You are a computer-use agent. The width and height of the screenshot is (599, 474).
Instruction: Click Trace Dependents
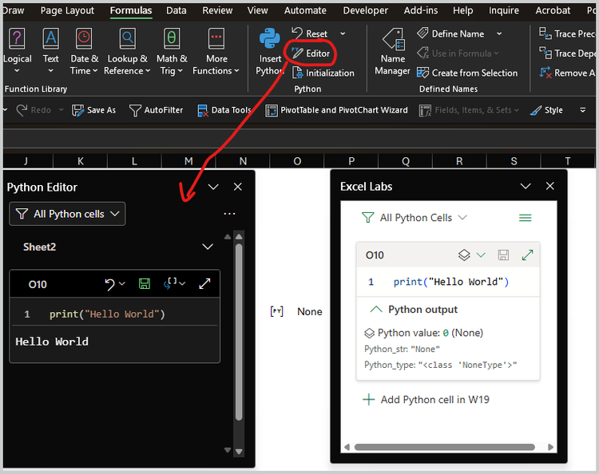tap(567, 53)
